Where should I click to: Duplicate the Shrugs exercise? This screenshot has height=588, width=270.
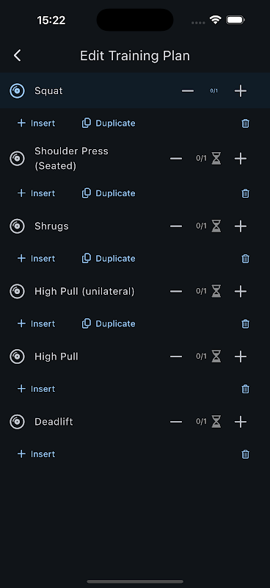click(x=109, y=259)
